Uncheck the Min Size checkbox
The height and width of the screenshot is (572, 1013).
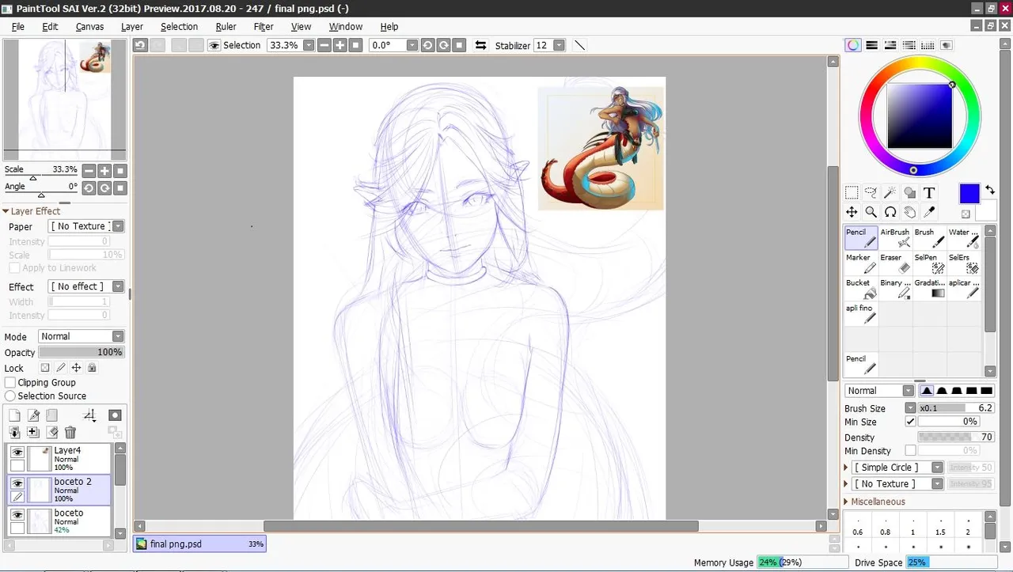pos(910,422)
